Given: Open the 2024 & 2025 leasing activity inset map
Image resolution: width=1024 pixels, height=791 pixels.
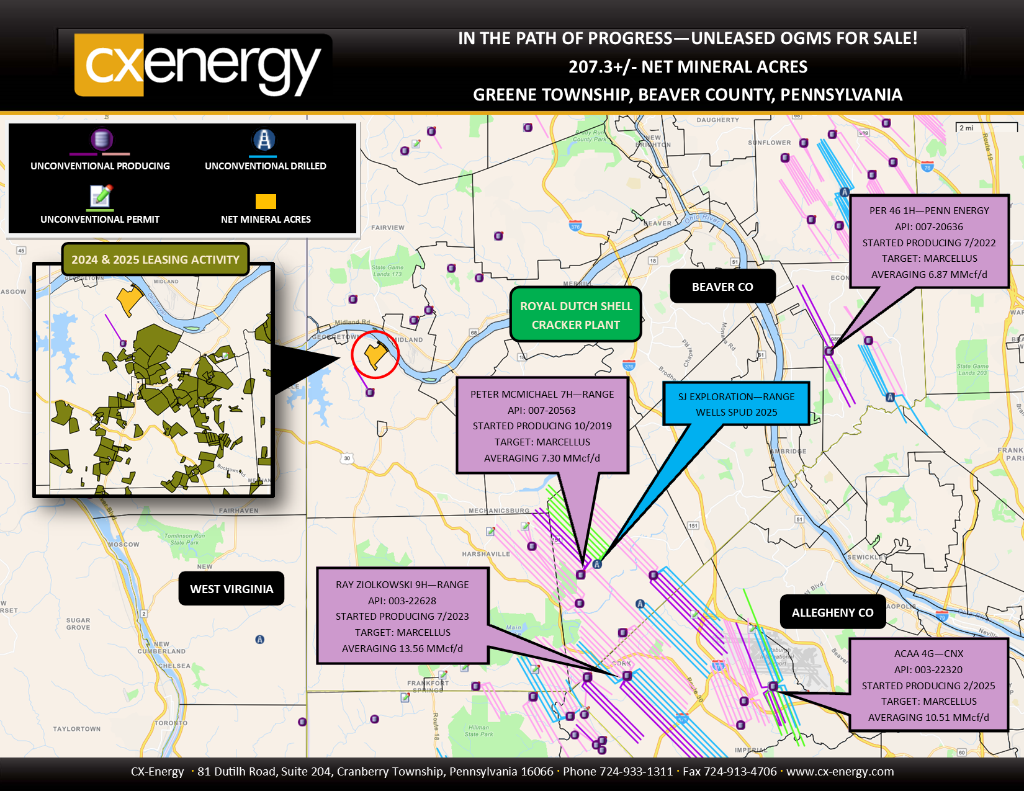Looking at the screenshot, I should pos(153,380).
